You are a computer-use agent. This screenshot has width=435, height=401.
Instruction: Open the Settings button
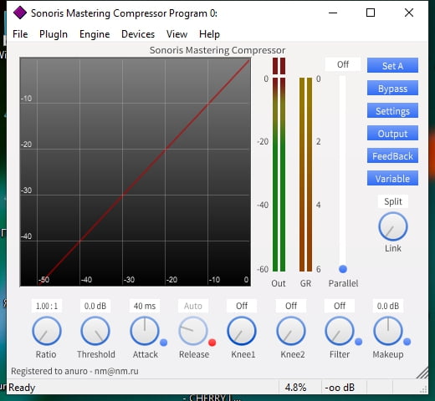coord(392,110)
